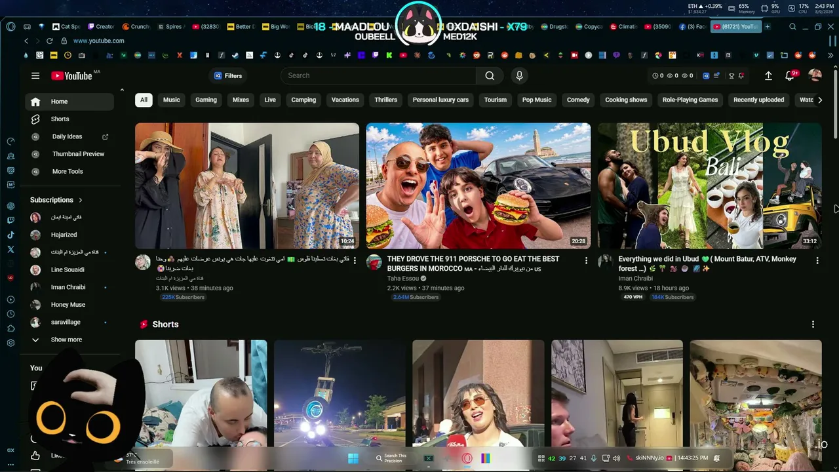Open browser sidebar settings gear
The height and width of the screenshot is (472, 839).
pyautogui.click(x=10, y=343)
